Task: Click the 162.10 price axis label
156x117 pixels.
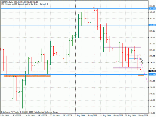Action: pyautogui.click(x=152, y=12)
